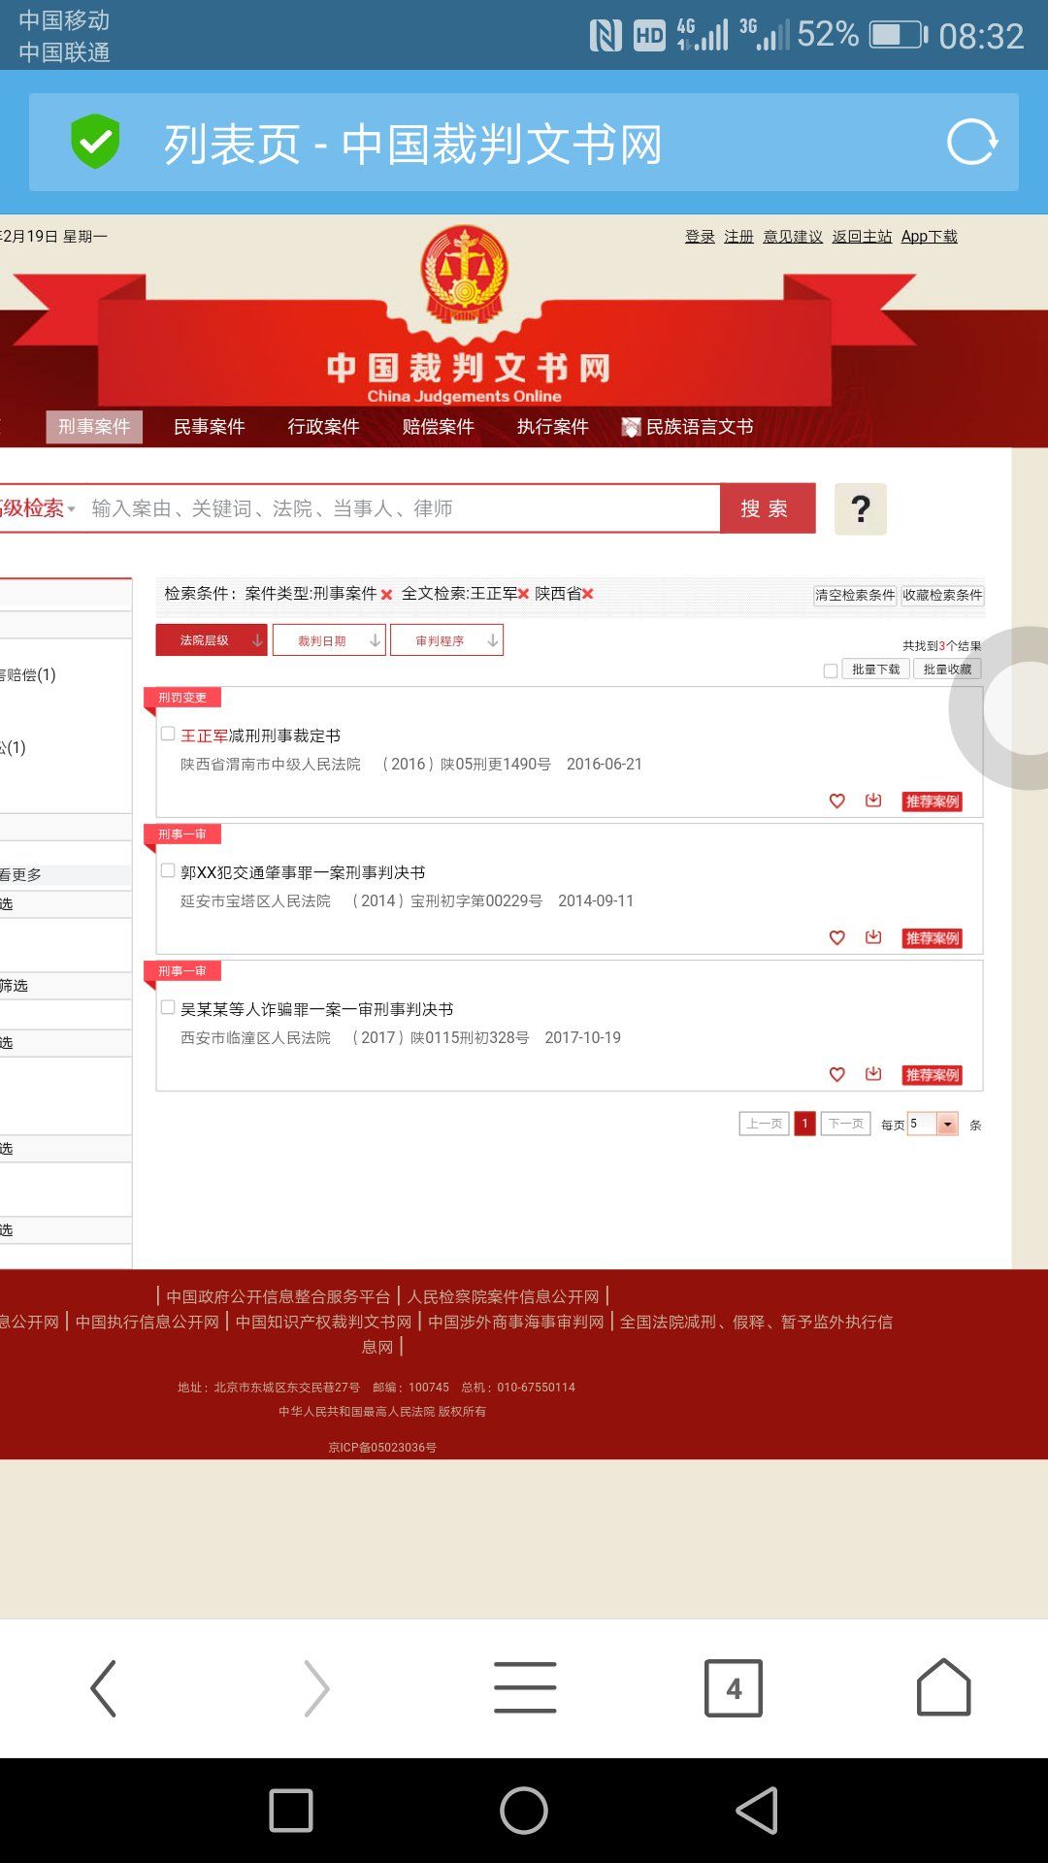Image resolution: width=1048 pixels, height=1863 pixels.
Task: Click 收藏检索条件 to save conditions
Action: 943,595
